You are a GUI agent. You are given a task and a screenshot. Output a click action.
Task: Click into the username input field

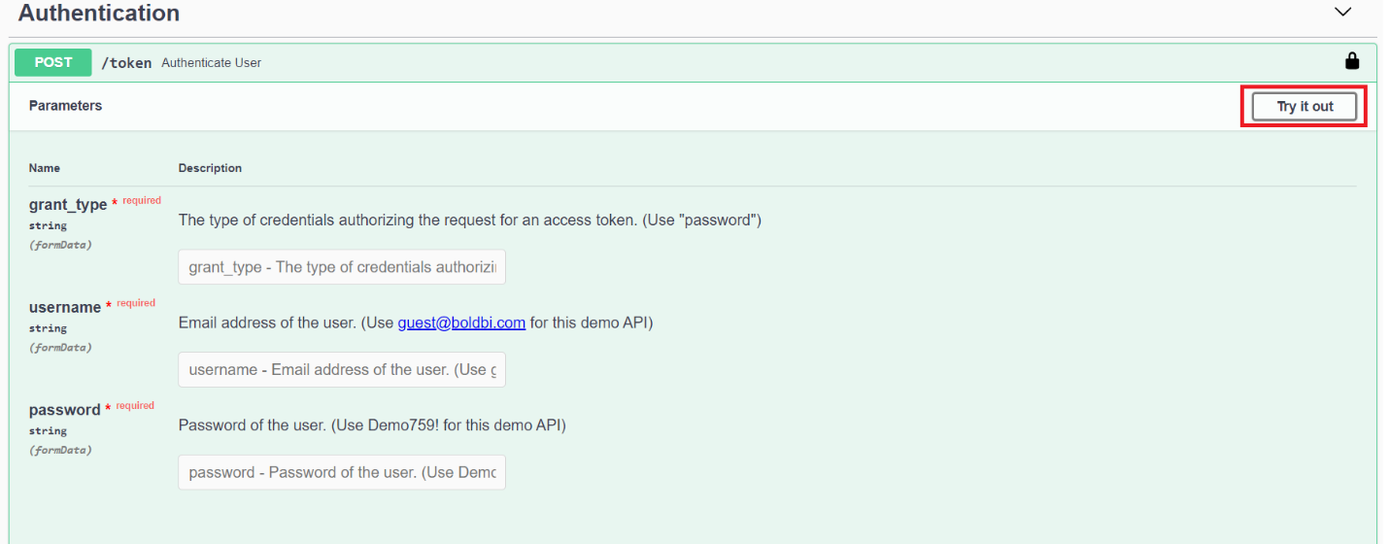coord(342,370)
